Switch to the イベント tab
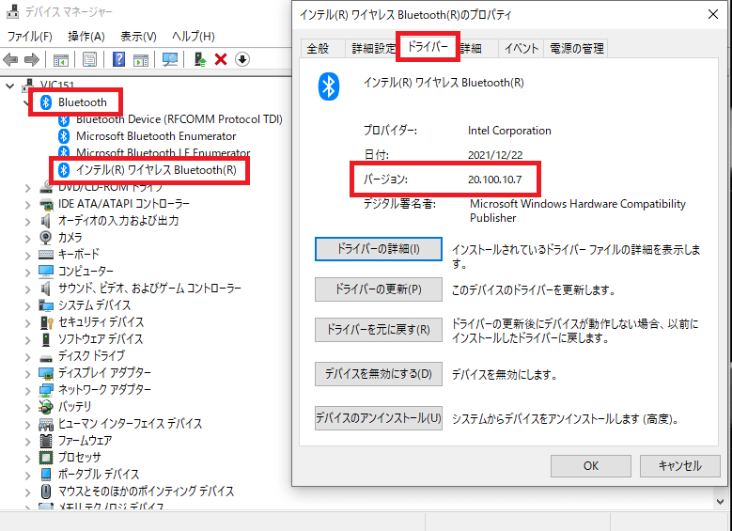Image resolution: width=732 pixels, height=531 pixels. click(522, 48)
